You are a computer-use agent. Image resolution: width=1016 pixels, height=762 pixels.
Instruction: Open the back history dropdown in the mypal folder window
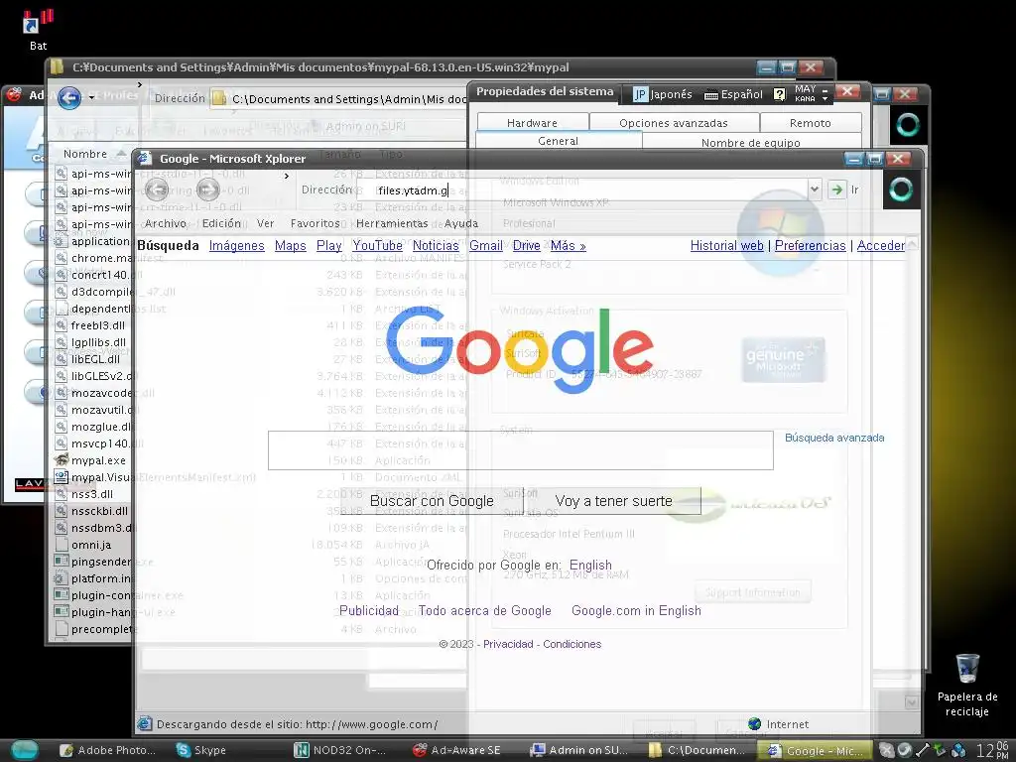(x=92, y=98)
